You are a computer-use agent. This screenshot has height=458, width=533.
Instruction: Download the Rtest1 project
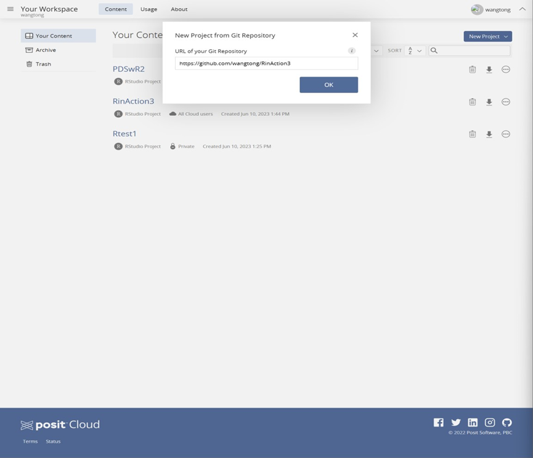click(x=489, y=134)
